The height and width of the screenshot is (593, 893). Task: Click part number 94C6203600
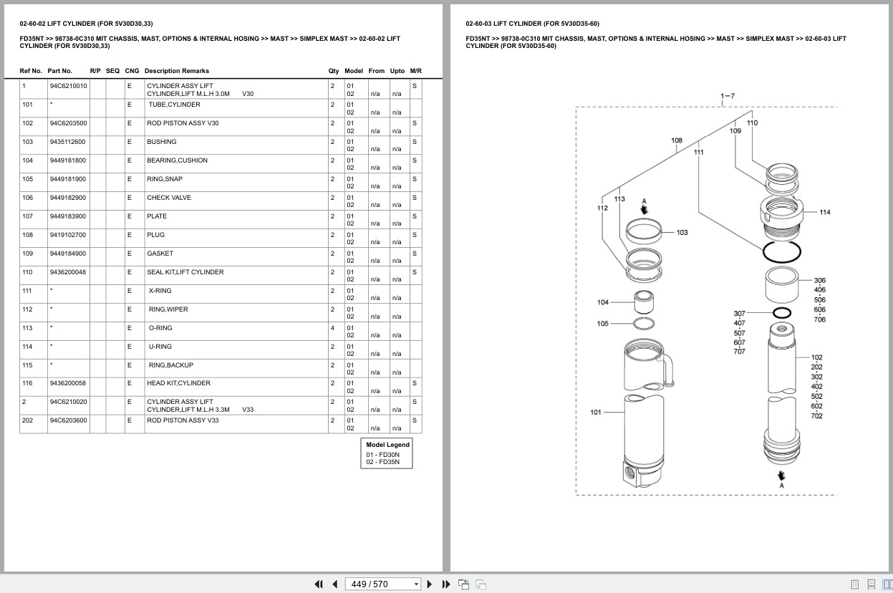tap(68, 420)
